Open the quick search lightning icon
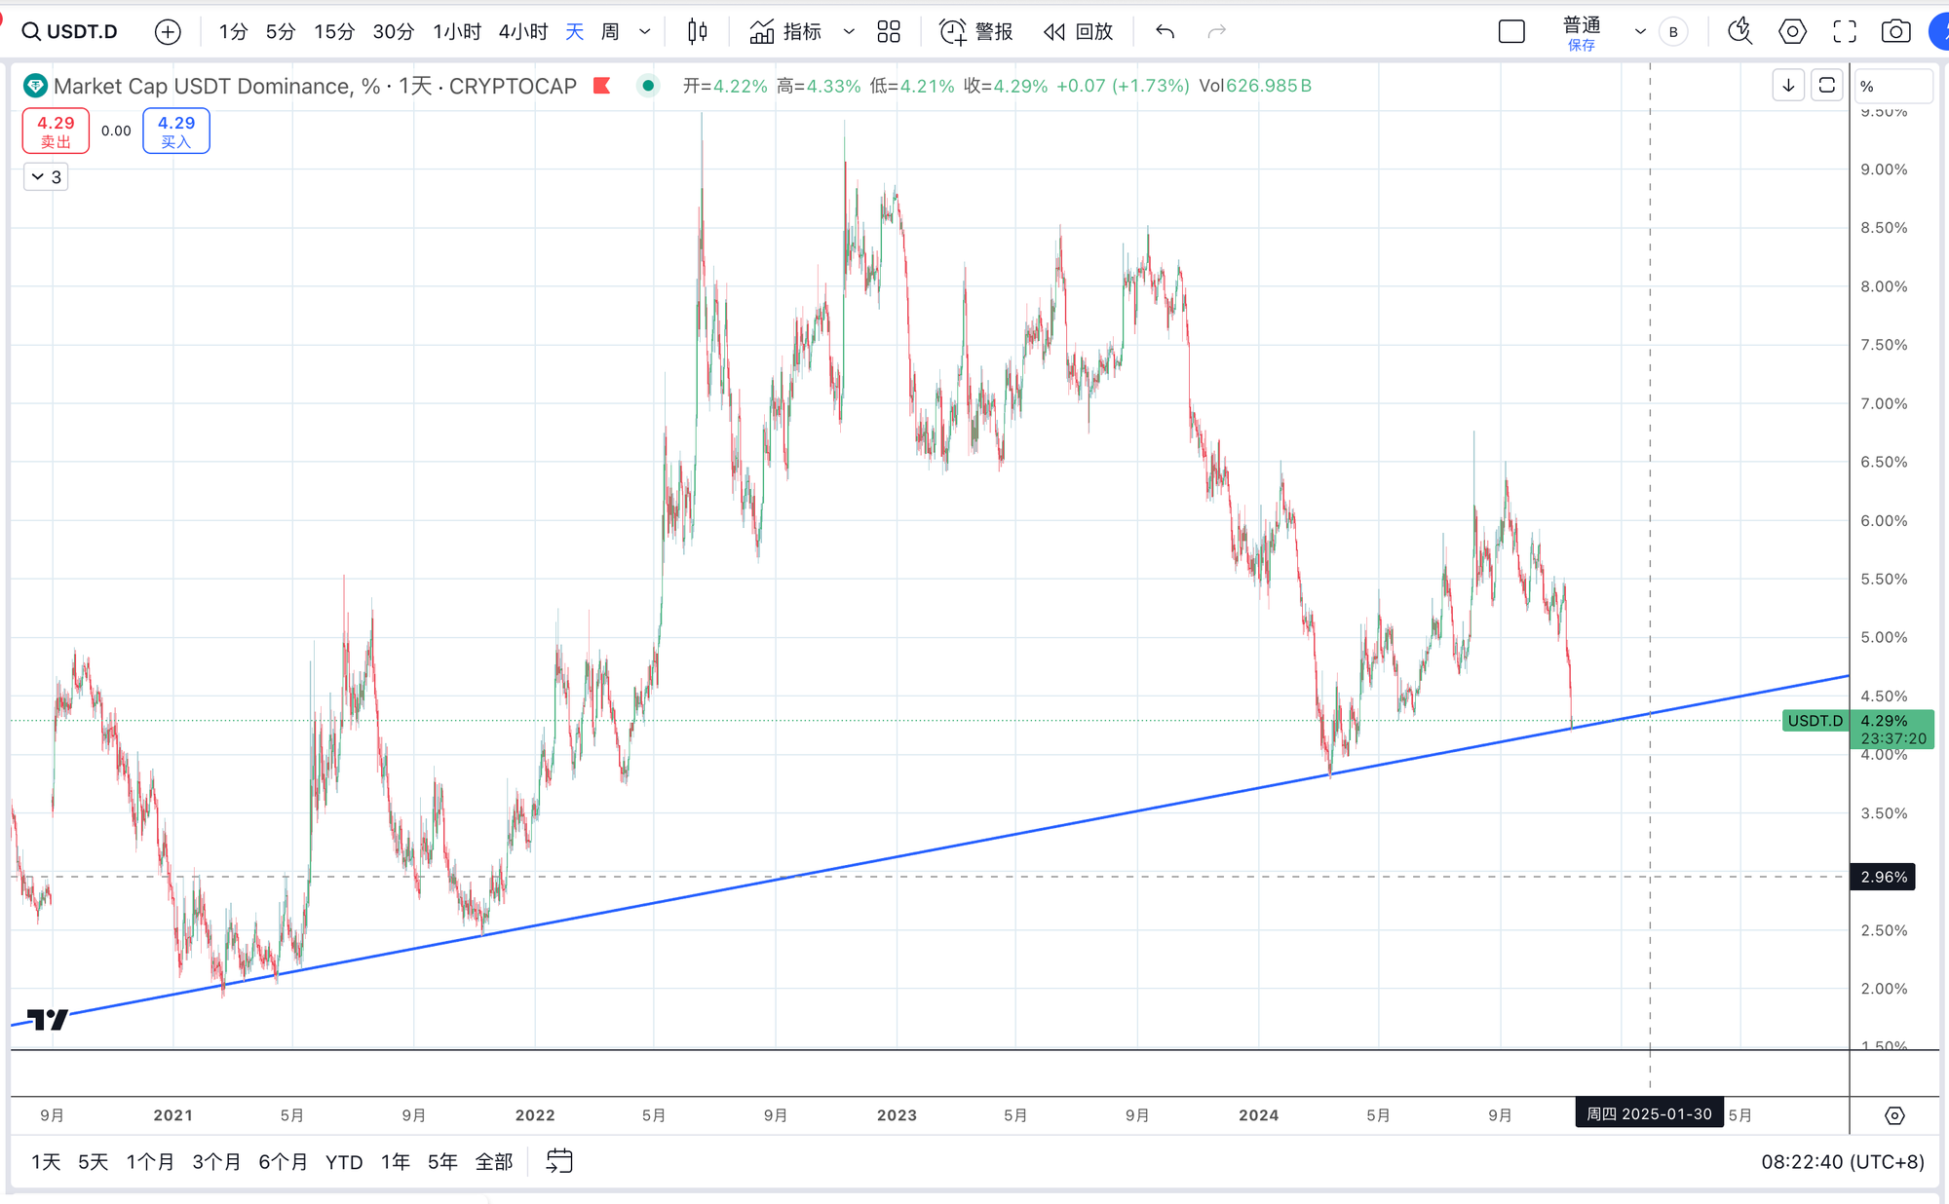This screenshot has height=1204, width=1949. (x=1740, y=32)
